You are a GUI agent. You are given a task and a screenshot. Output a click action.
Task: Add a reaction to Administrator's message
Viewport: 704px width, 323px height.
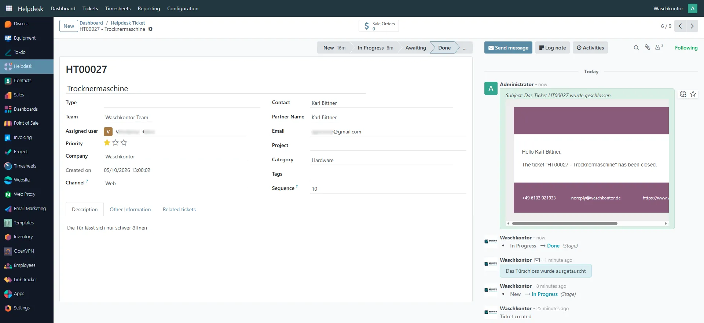pos(683,94)
